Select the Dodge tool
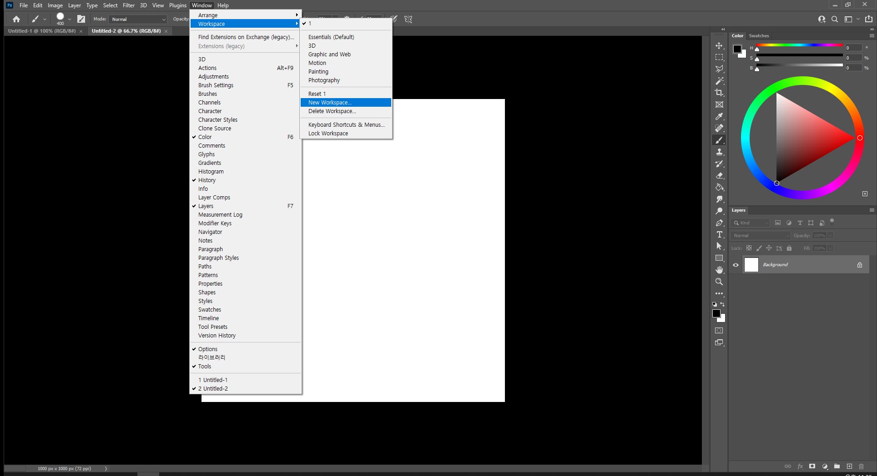877x476 pixels. [719, 211]
